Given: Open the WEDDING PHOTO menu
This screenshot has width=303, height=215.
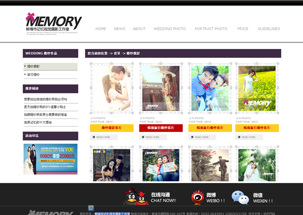Looking at the screenshot, I should [x=169, y=29].
